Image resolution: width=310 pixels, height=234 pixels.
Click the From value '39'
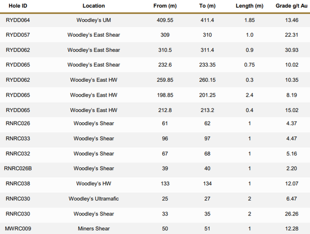[165, 168]
